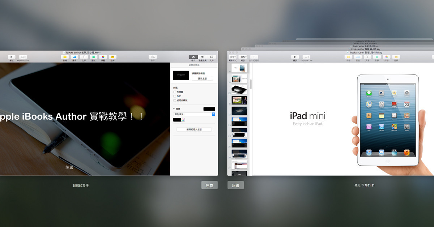Open the zoom percentage dropdown in right window
Screen dimensions: 434x227
point(243,57)
